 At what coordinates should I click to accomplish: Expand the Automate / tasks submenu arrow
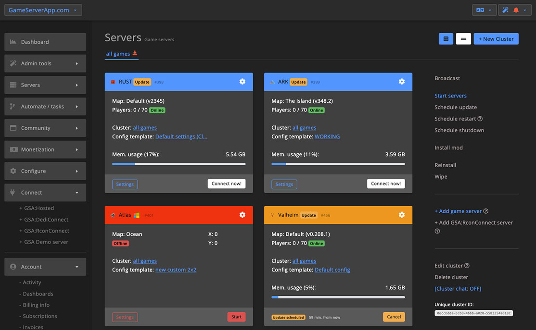(77, 107)
